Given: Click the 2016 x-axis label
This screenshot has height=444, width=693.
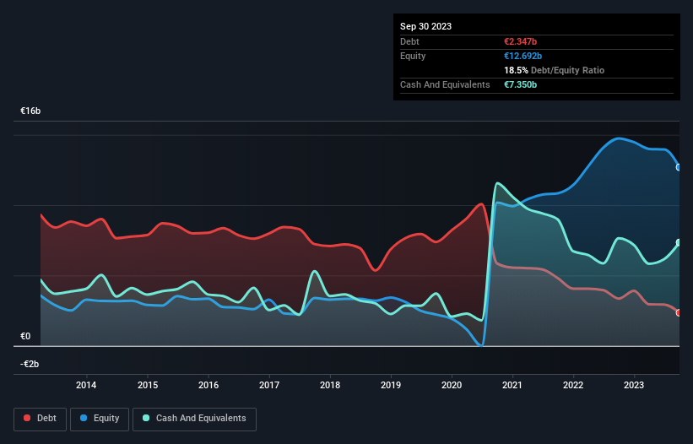Looking at the screenshot, I should [x=208, y=385].
